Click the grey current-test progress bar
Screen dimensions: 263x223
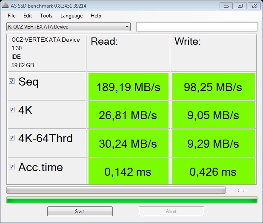(x=116, y=190)
